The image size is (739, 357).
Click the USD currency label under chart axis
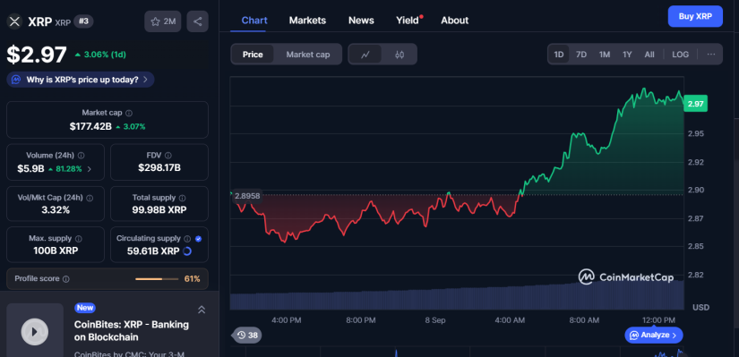point(700,307)
